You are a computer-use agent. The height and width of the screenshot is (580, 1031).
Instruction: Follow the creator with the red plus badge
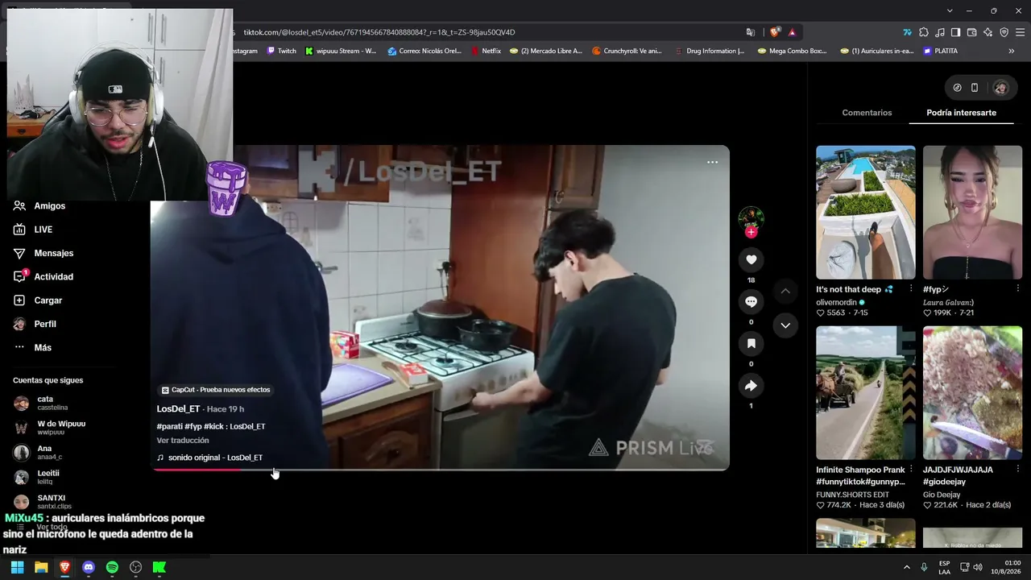click(x=751, y=232)
